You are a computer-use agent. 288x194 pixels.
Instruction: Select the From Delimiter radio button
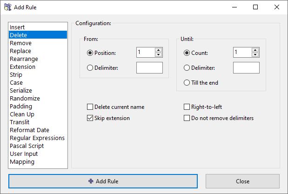coord(90,68)
